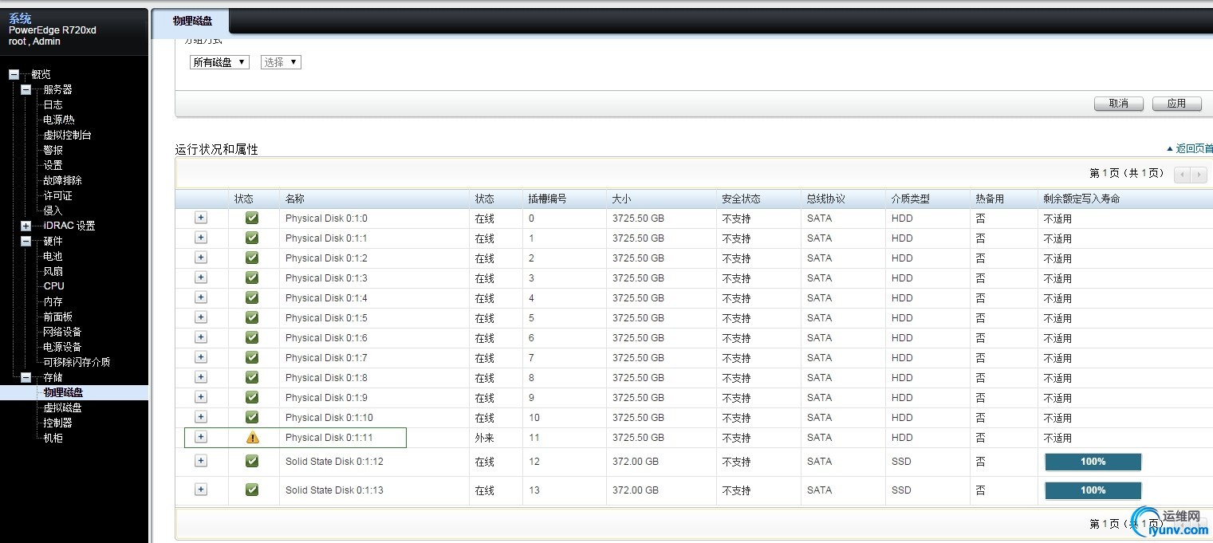Go to previous page arrow at top
This screenshot has height=543, width=1213.
(1183, 174)
